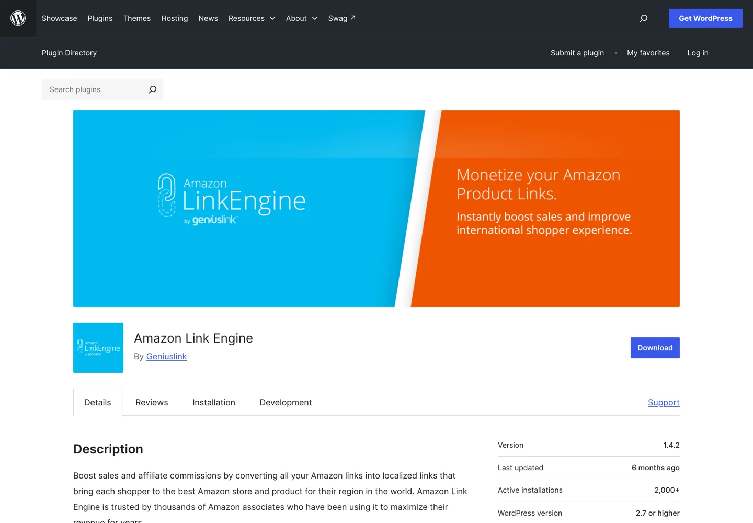
Task: Open the Plugin Directory link
Action: coord(70,53)
